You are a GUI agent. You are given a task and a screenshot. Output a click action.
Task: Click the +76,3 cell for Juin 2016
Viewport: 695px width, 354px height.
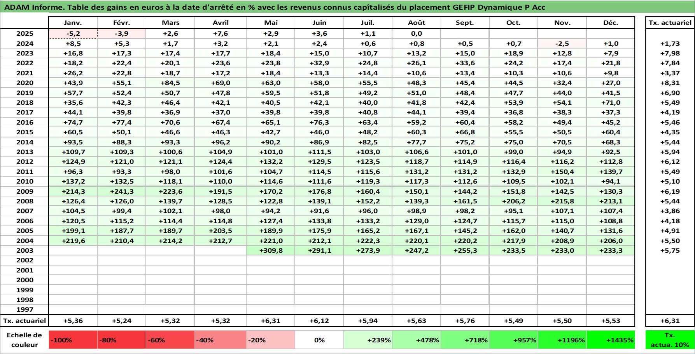(319, 122)
